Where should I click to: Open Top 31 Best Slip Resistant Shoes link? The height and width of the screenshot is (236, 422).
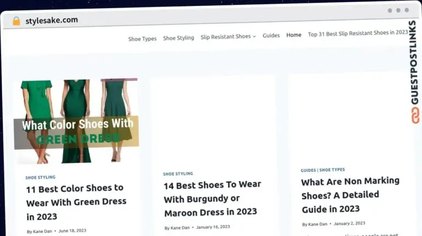(358, 33)
